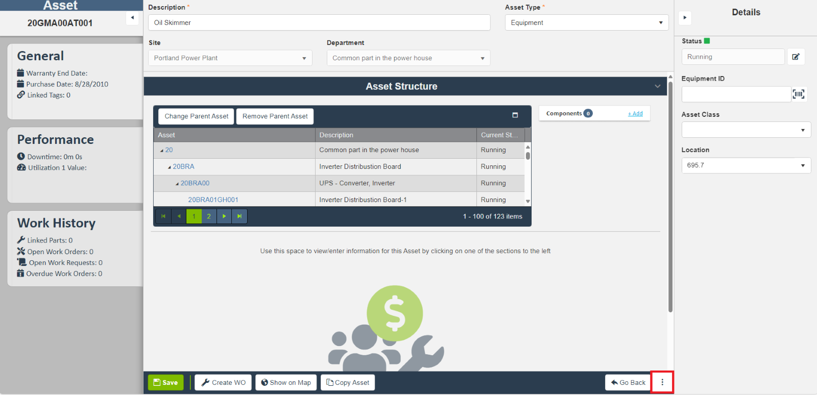Go to first page of grid
Image resolution: width=817 pixels, height=395 pixels.
tap(163, 216)
